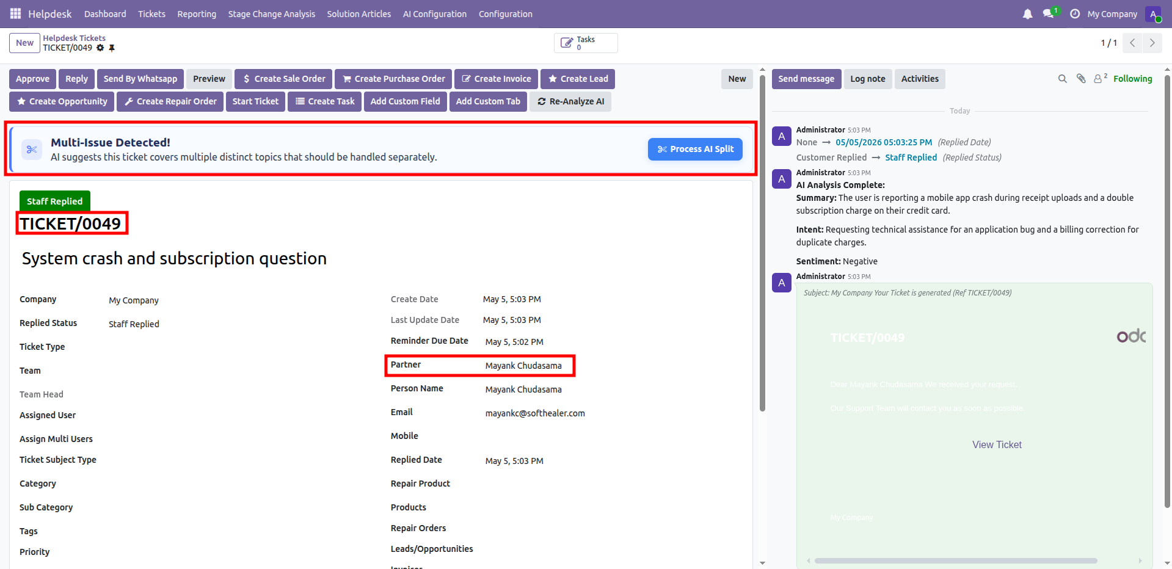Click the form vertical scrollbar
This screenshot has width=1172, height=569.
(762, 243)
